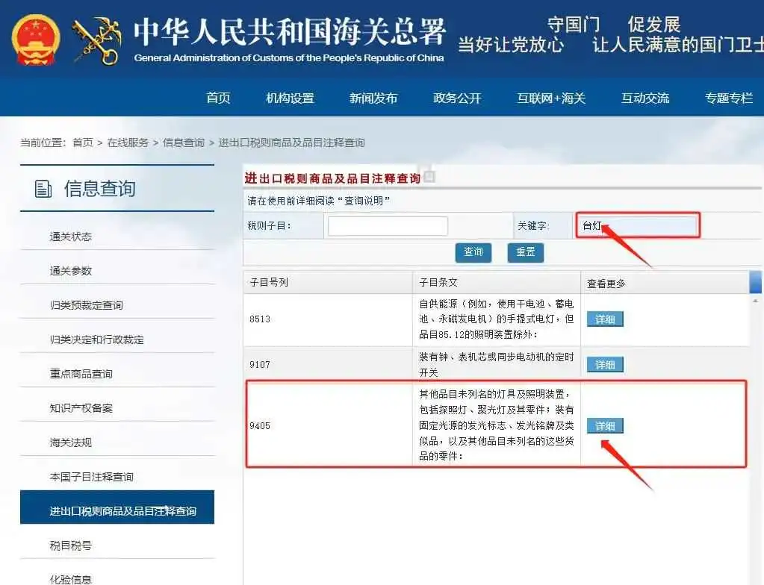Click 详细 for heading 8513

point(605,319)
